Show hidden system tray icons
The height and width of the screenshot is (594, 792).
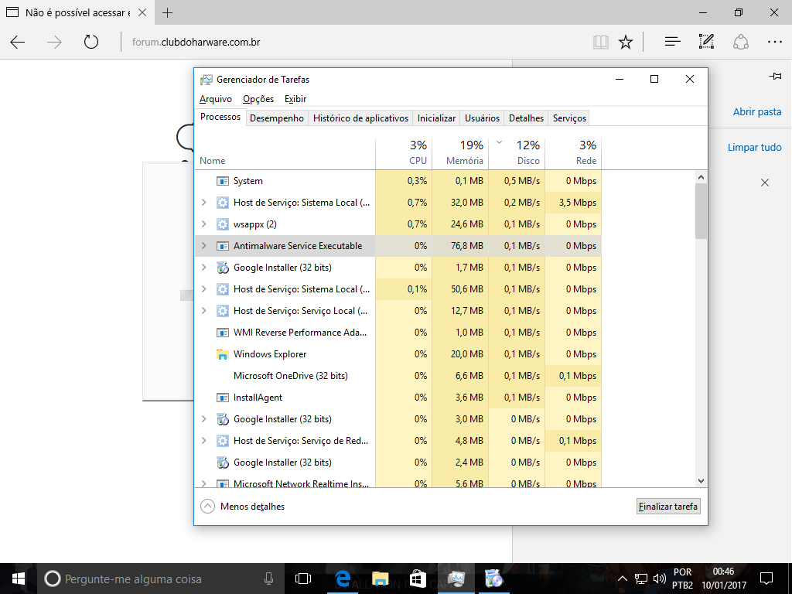[x=623, y=579]
